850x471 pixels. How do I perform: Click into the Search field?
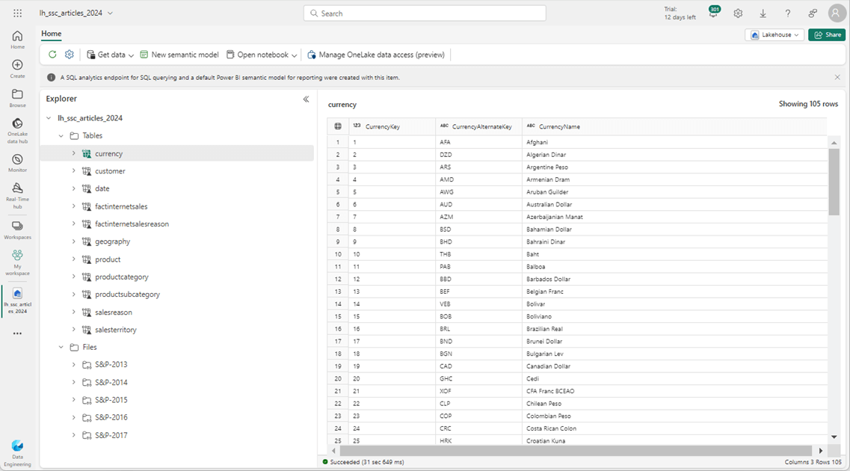tap(425, 13)
